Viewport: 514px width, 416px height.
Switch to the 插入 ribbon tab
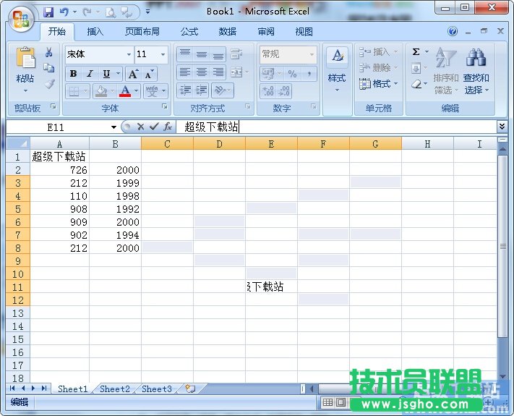[x=95, y=32]
